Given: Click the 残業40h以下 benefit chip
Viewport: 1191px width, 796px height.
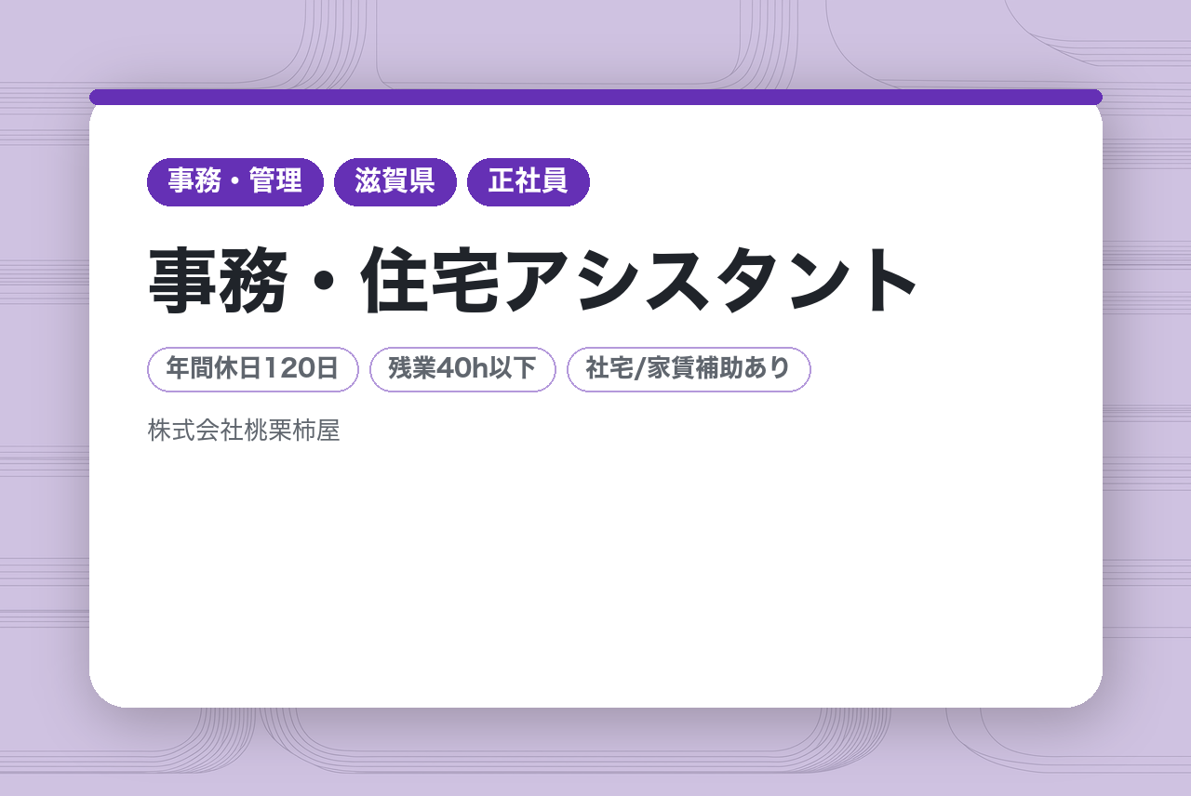Looking at the screenshot, I should (x=462, y=369).
